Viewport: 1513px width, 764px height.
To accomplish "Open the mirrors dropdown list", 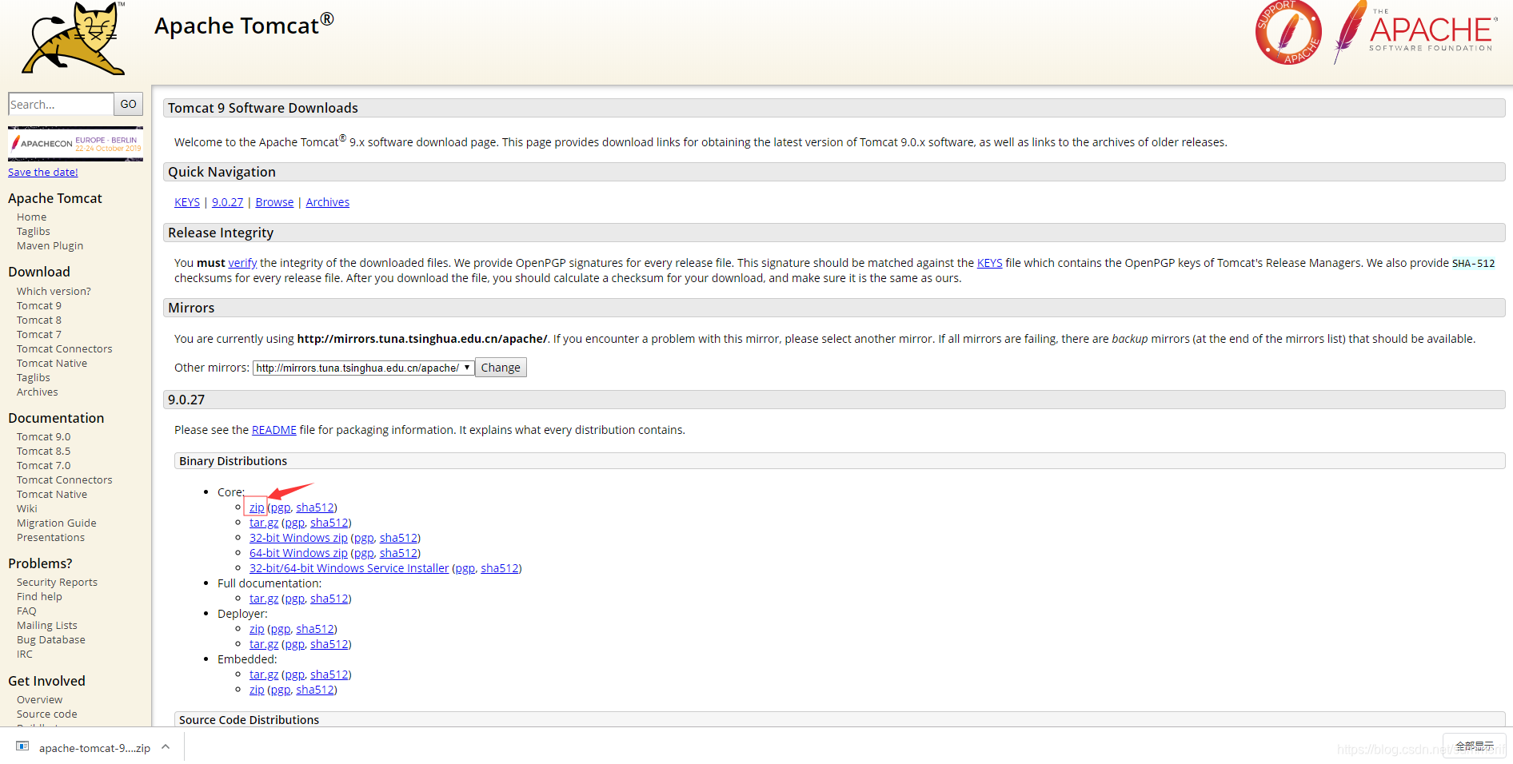I will (364, 368).
